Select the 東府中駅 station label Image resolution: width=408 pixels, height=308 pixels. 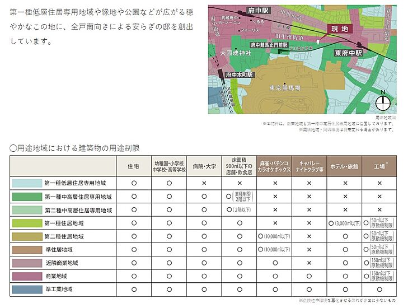pos(348,53)
